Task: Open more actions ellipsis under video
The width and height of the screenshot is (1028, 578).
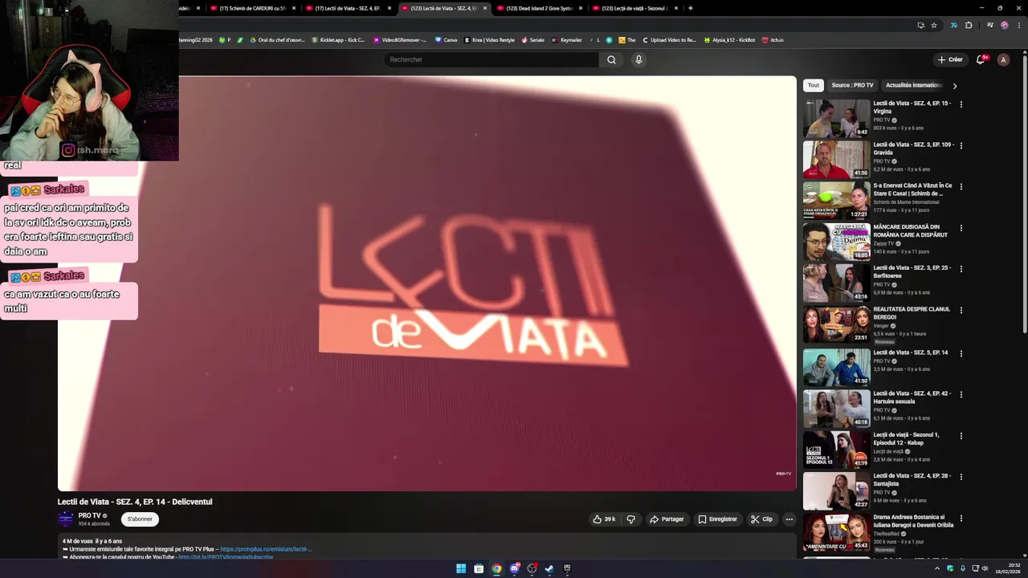Action: [x=789, y=519]
